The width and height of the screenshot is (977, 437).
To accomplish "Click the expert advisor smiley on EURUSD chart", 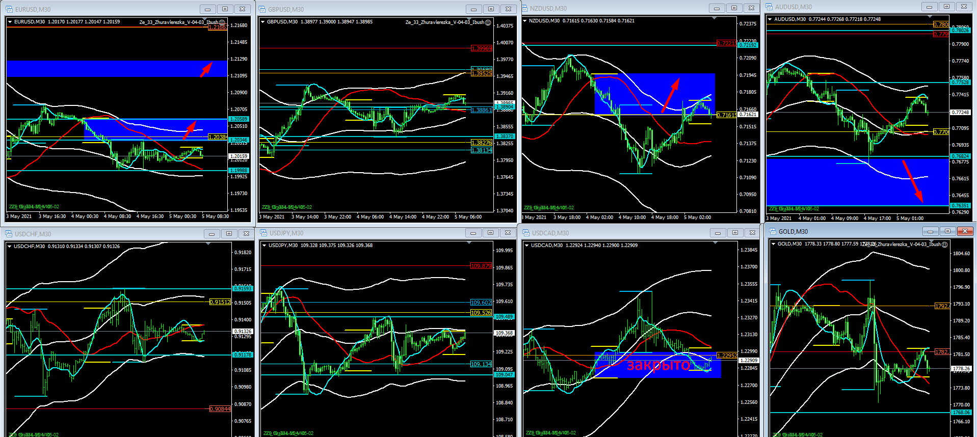I will [x=222, y=22].
